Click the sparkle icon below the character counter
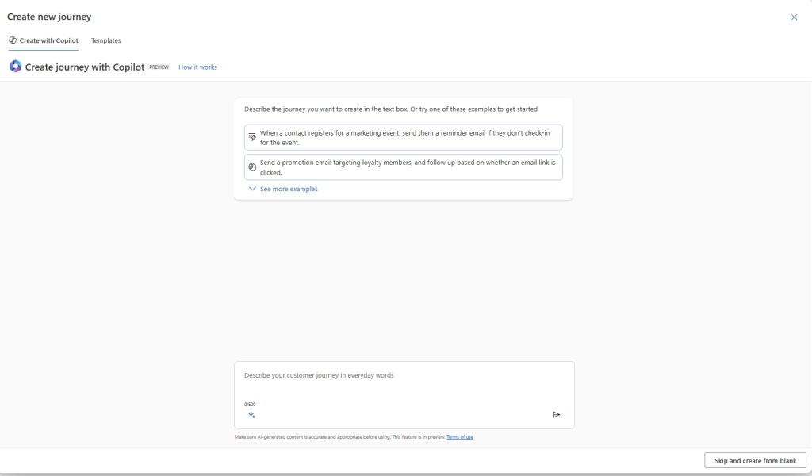 point(251,414)
